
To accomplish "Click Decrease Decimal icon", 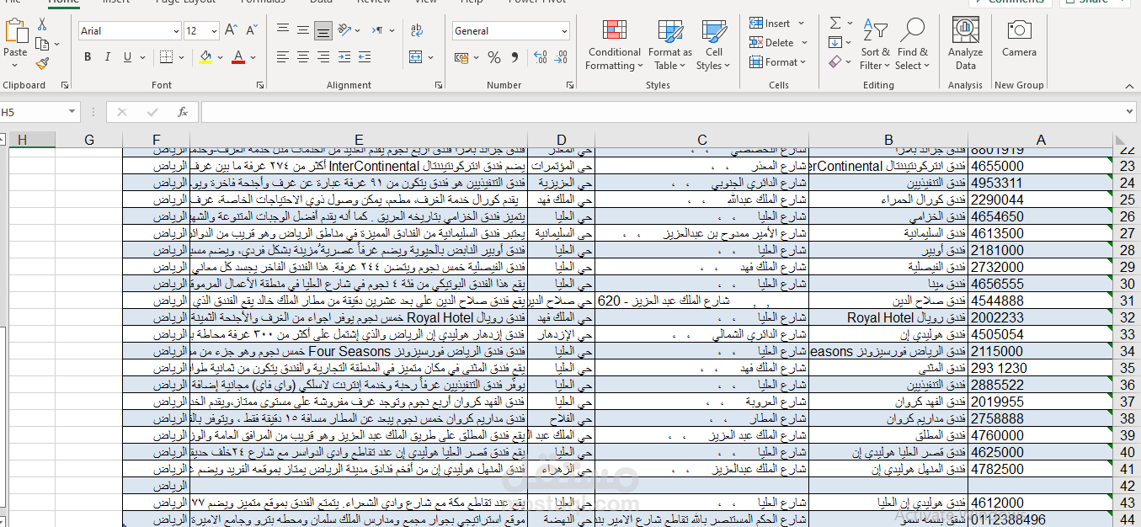I will tap(560, 57).
